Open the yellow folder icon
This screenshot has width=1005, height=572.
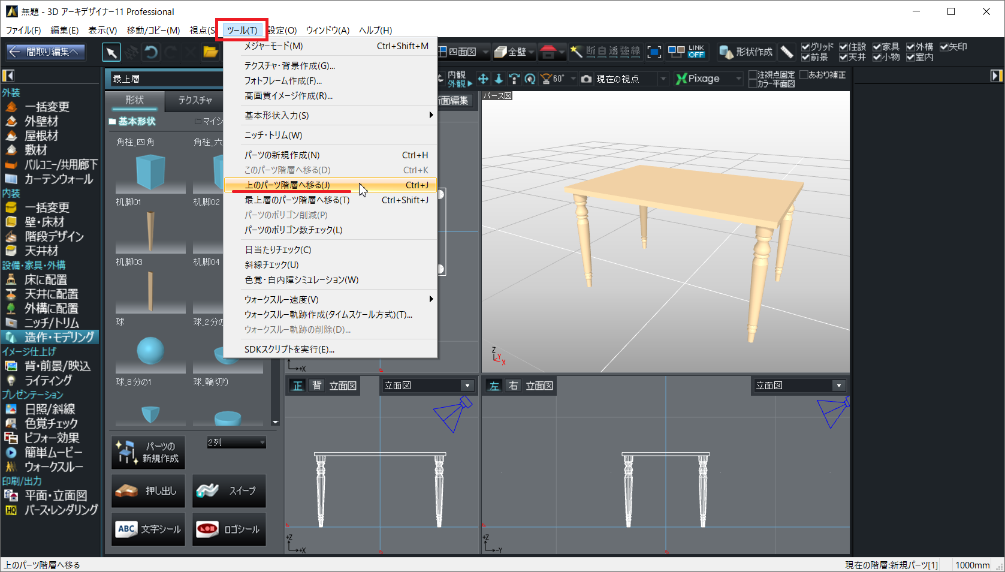210,53
